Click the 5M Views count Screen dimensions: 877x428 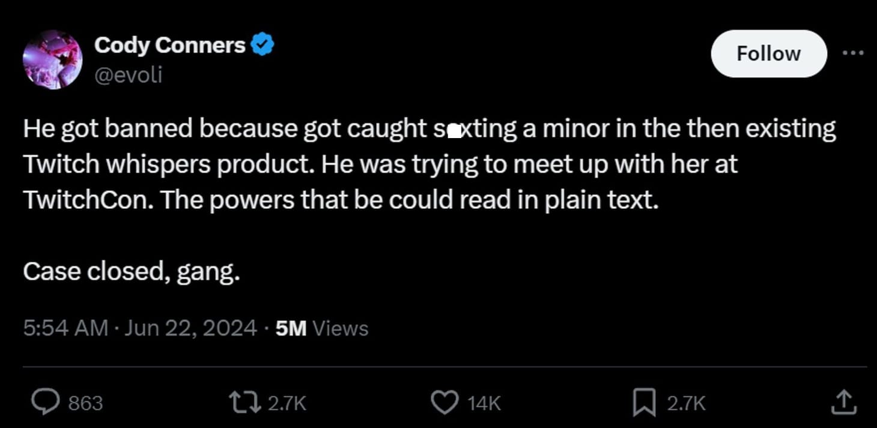pos(322,328)
